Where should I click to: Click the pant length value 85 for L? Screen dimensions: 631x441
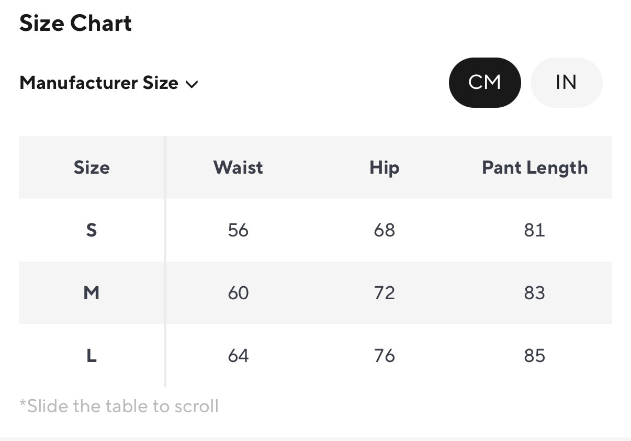(534, 356)
